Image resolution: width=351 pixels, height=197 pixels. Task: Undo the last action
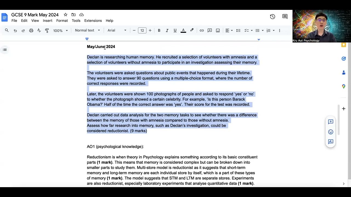point(15,30)
